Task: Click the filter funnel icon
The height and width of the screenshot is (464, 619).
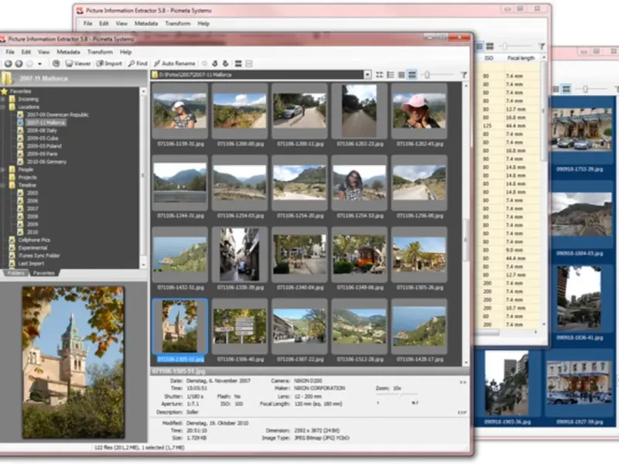Action: [x=463, y=75]
